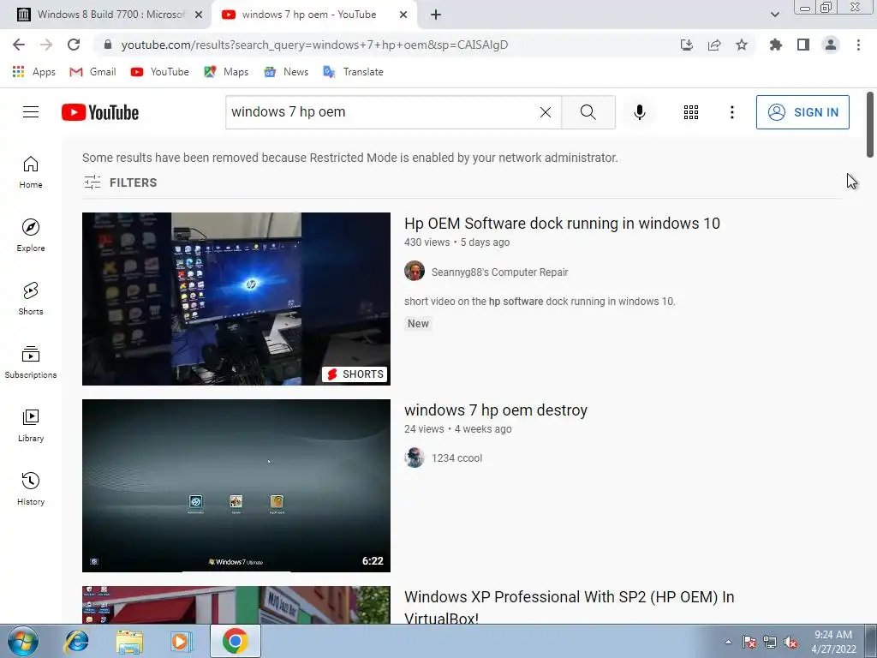Click the browser address bar URL
The height and width of the screenshot is (658, 877).
pos(314,45)
